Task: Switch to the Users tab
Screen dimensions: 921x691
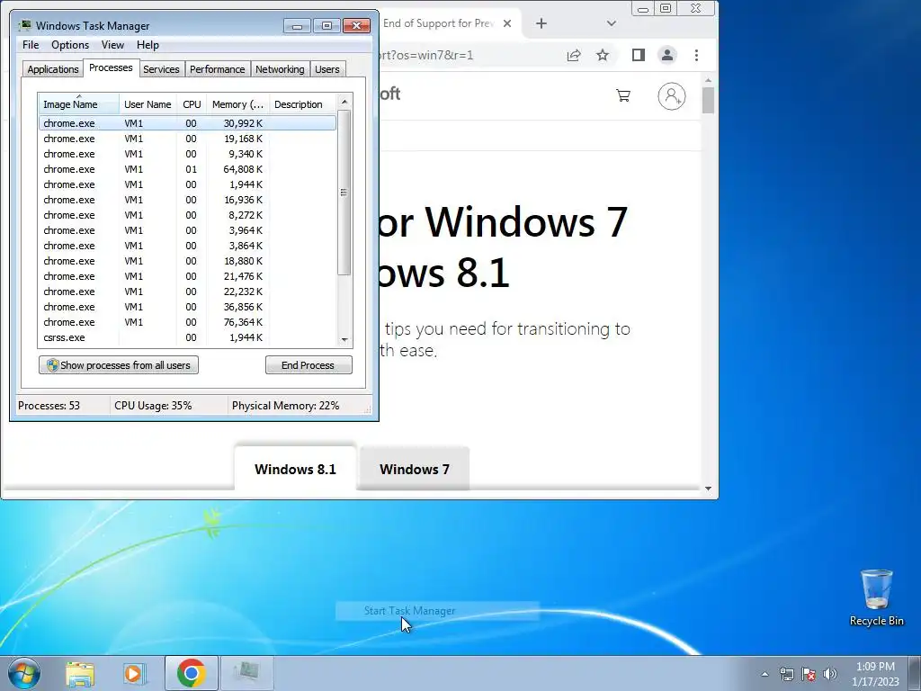Action: click(327, 69)
